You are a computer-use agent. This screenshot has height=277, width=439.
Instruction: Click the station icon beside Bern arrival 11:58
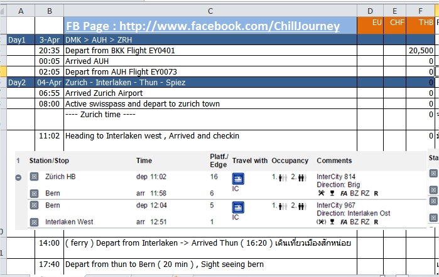tap(34, 194)
